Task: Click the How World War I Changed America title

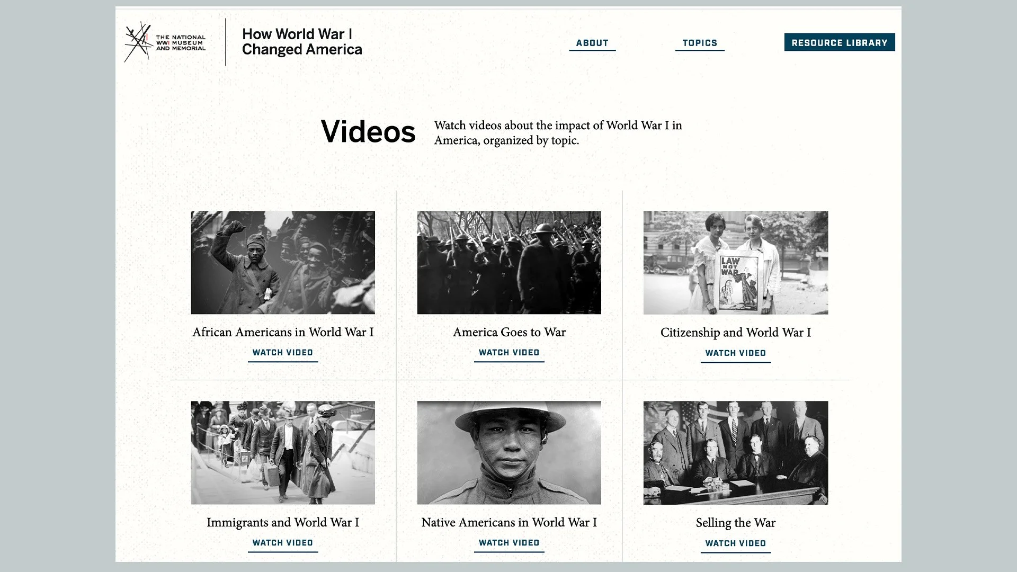Action: coord(302,42)
